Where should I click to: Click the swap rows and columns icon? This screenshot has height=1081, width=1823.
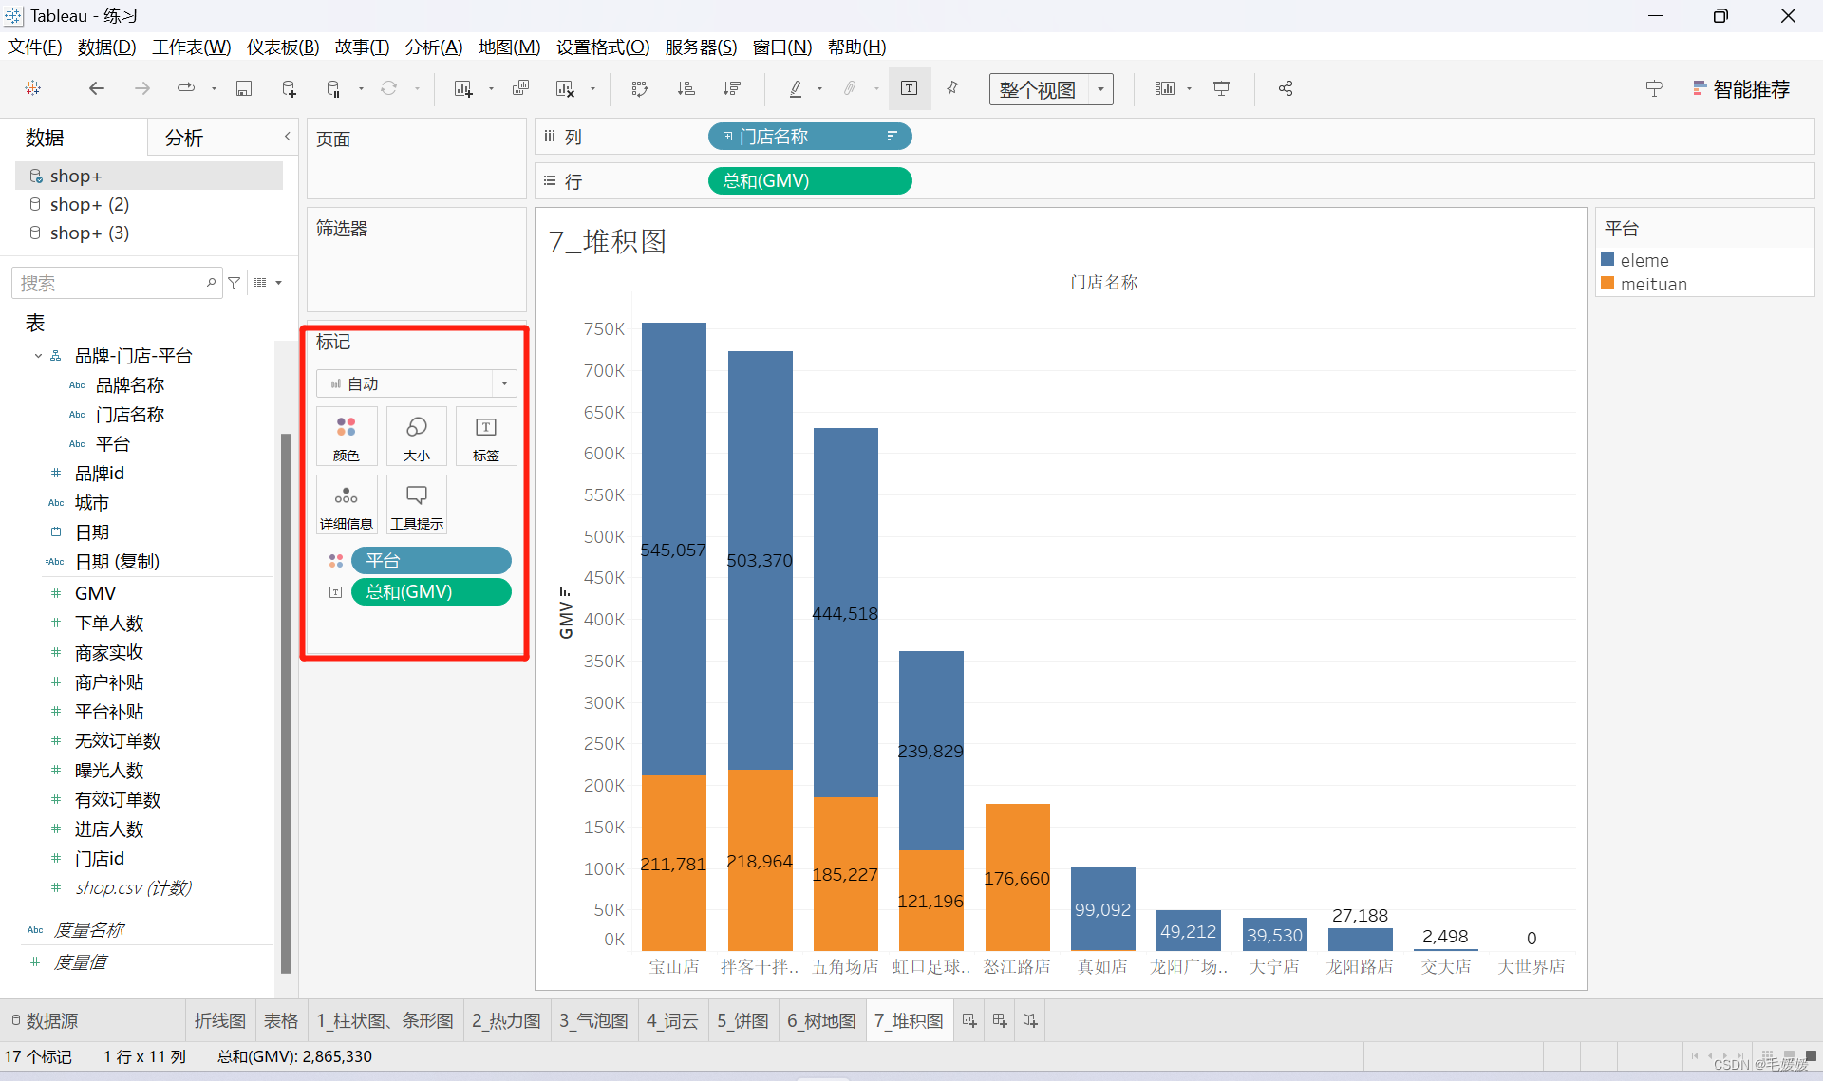640,88
